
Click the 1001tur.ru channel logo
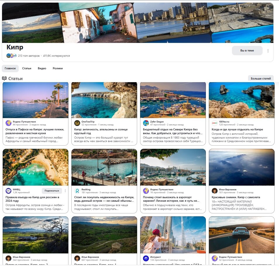click(x=215, y=123)
